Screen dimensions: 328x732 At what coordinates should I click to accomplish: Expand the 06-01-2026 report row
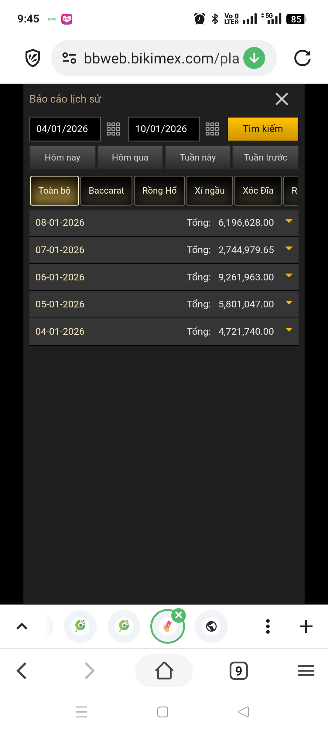289,276
